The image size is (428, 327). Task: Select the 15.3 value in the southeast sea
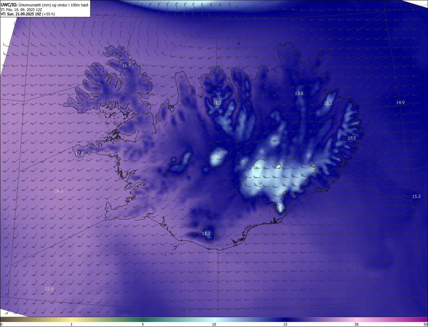(416, 197)
